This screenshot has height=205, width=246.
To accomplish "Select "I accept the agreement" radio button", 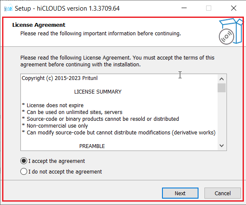I will coord(24,161).
